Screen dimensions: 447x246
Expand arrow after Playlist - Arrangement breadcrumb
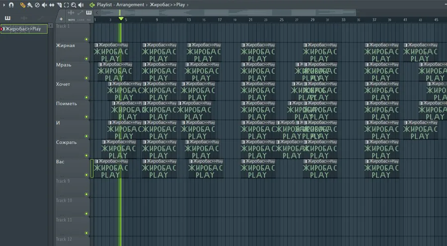pos(147,5)
